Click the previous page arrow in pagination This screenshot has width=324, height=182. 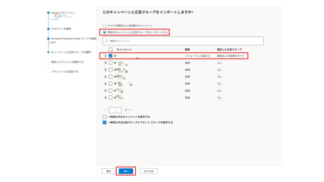coord(105,110)
